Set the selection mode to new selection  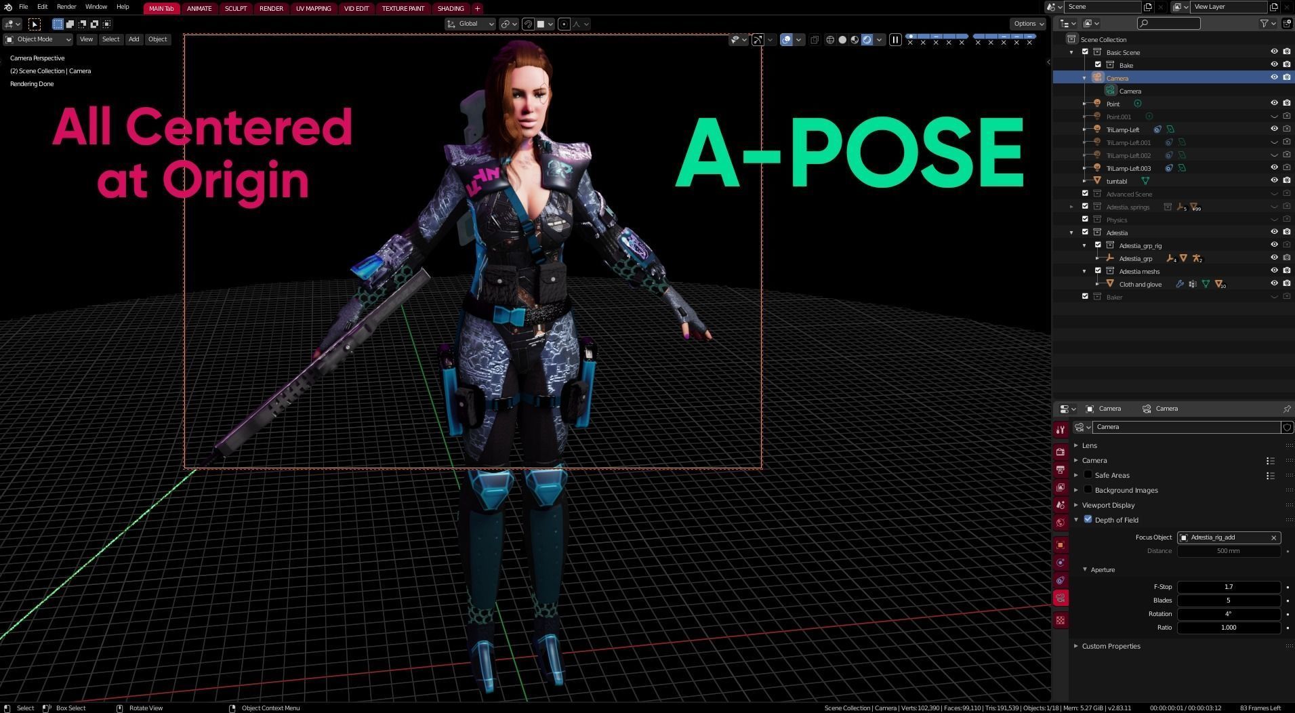[x=58, y=24]
